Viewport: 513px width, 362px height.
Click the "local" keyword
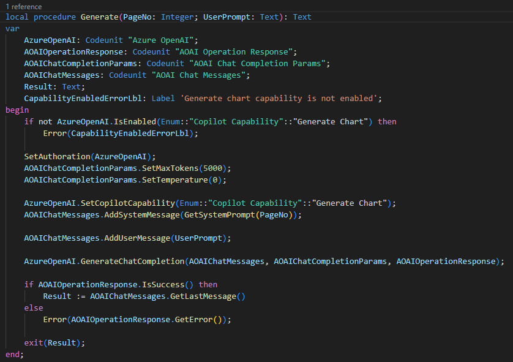[x=17, y=17]
